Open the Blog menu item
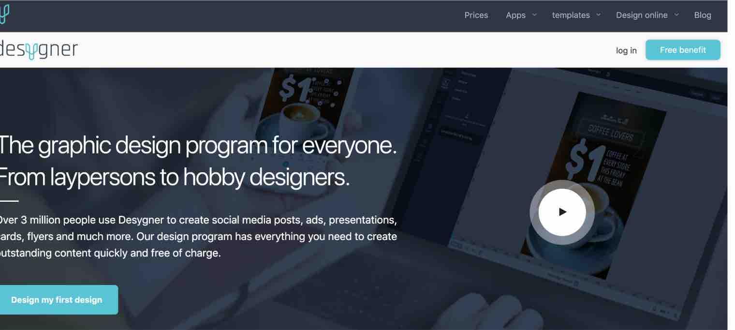The height and width of the screenshot is (330, 735). [703, 15]
